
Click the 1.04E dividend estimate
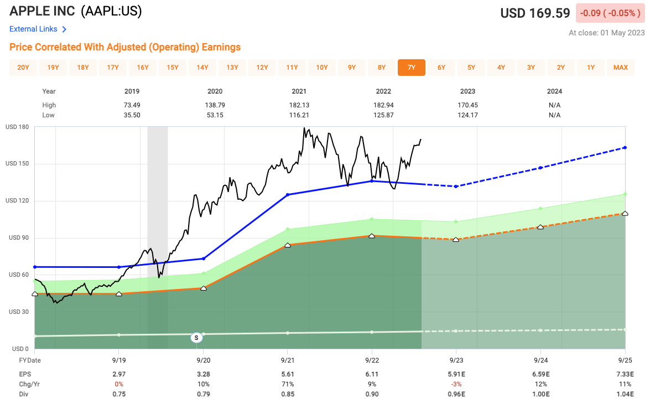pyautogui.click(x=625, y=394)
